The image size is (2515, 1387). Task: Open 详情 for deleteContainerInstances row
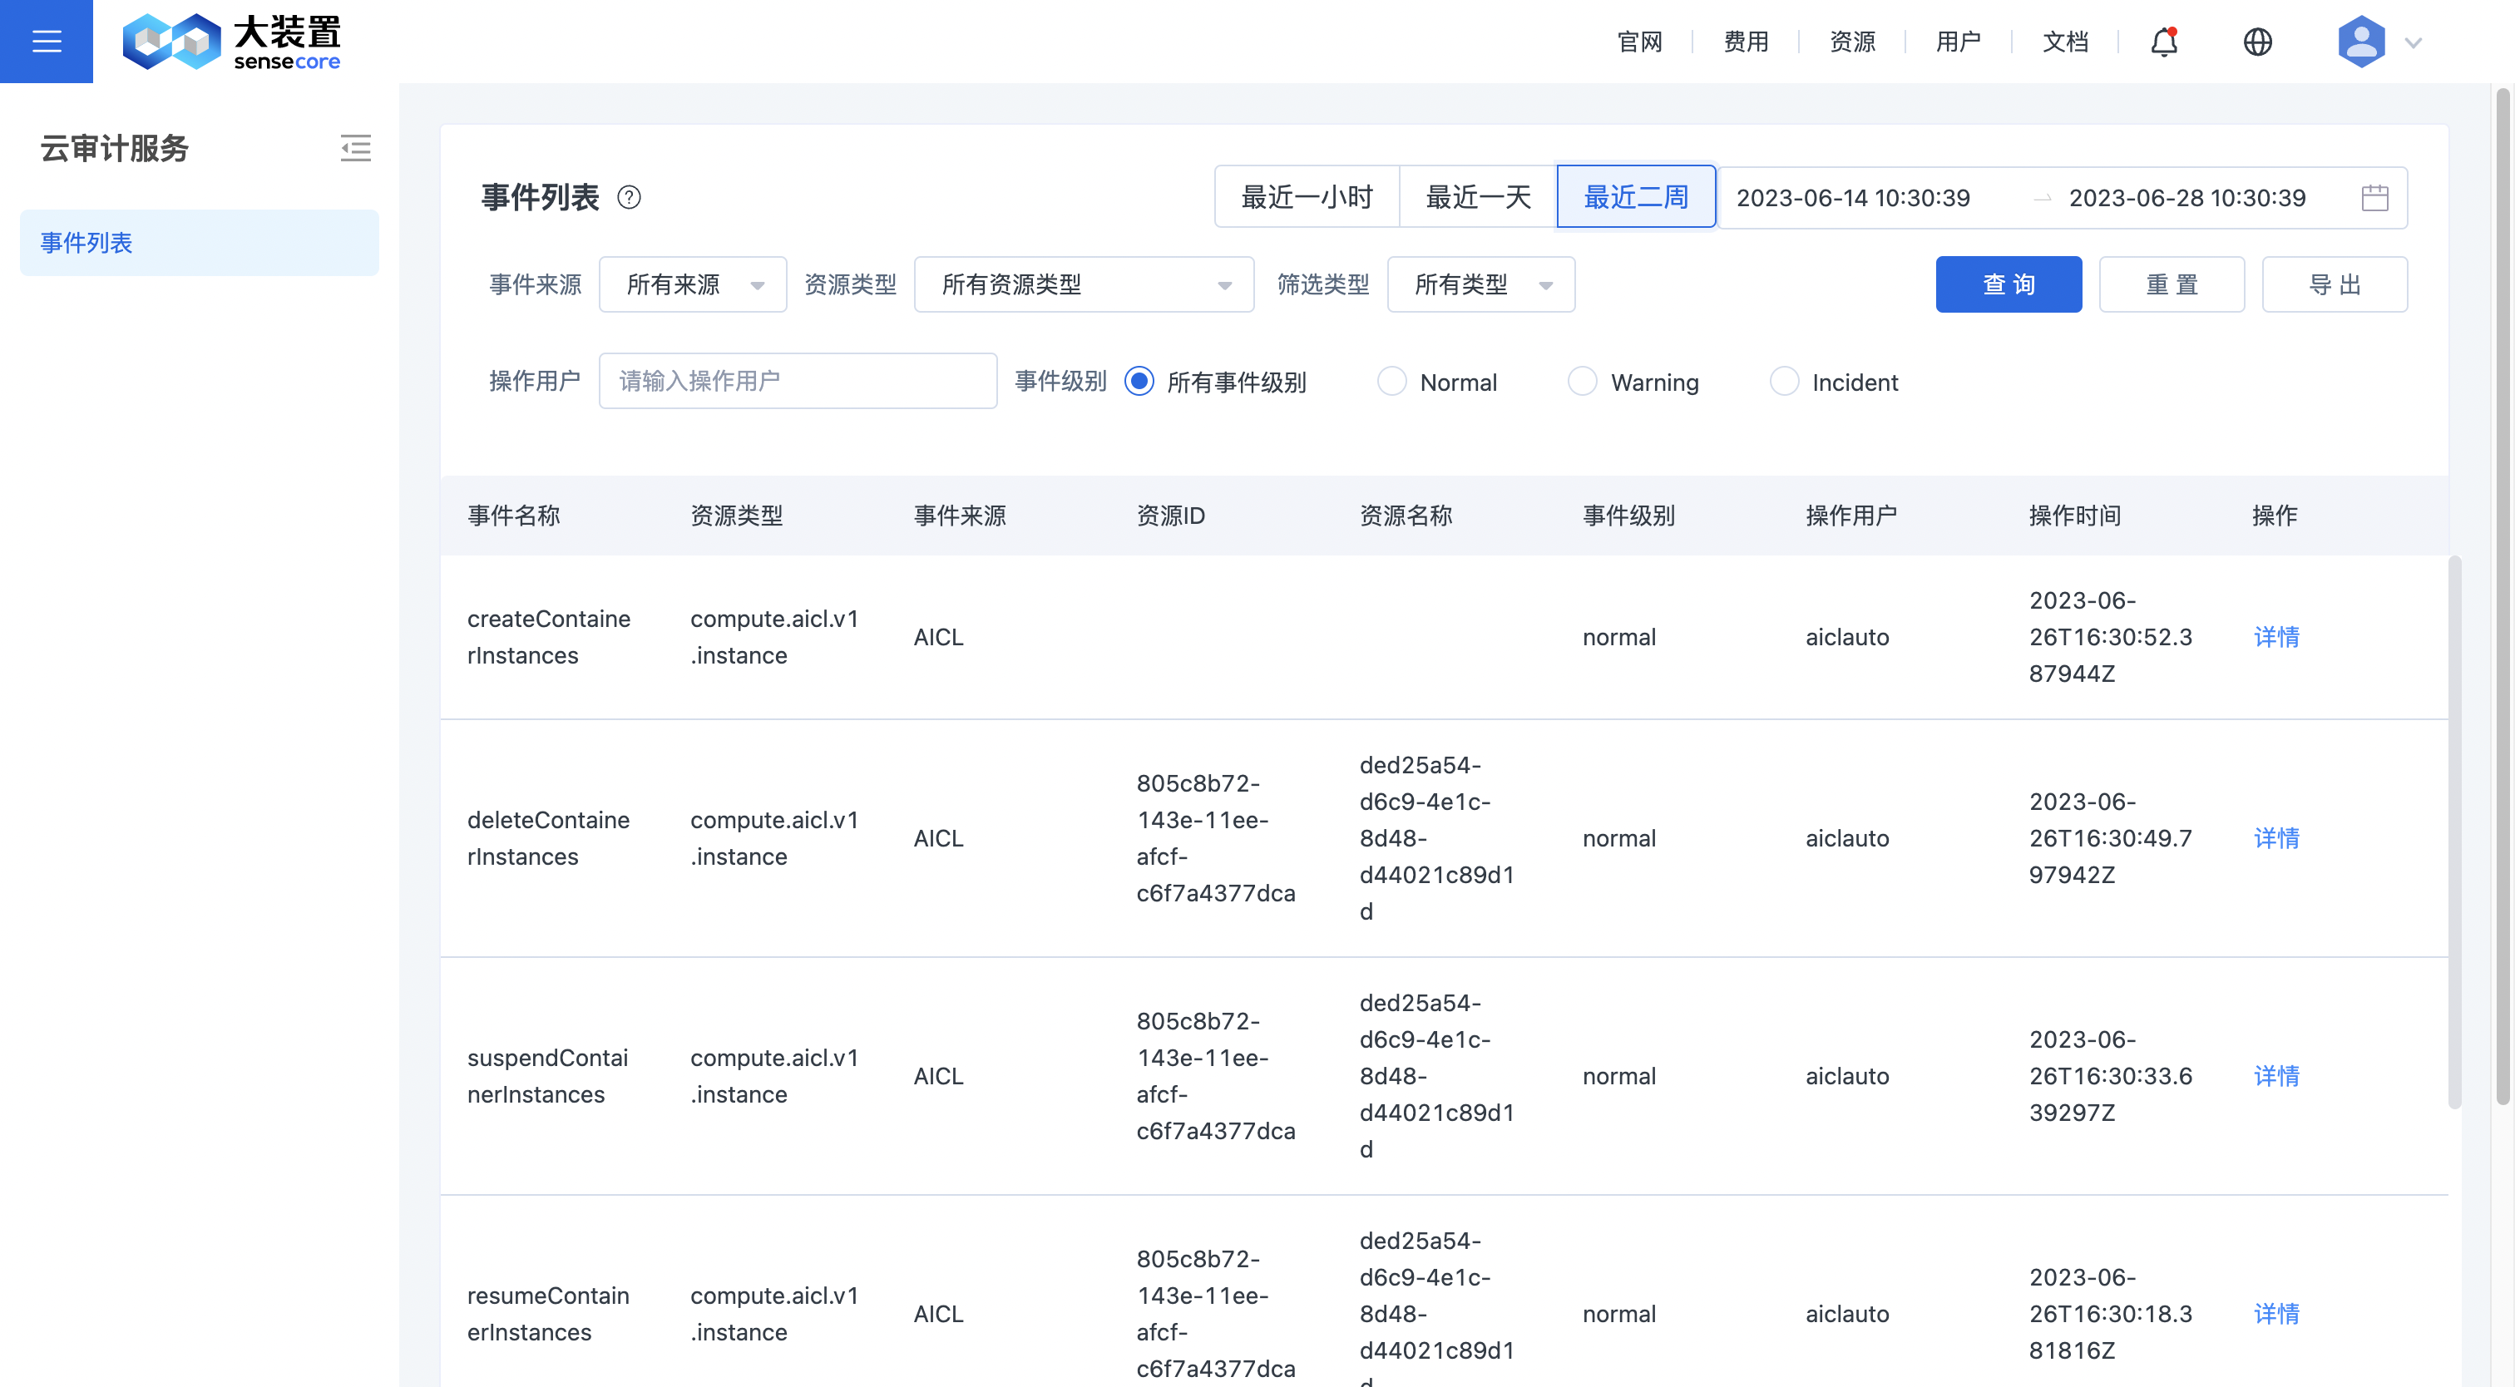pos(2275,838)
